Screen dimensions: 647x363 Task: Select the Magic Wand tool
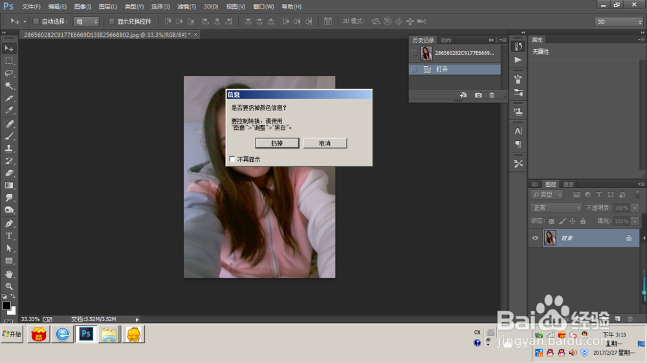8,86
